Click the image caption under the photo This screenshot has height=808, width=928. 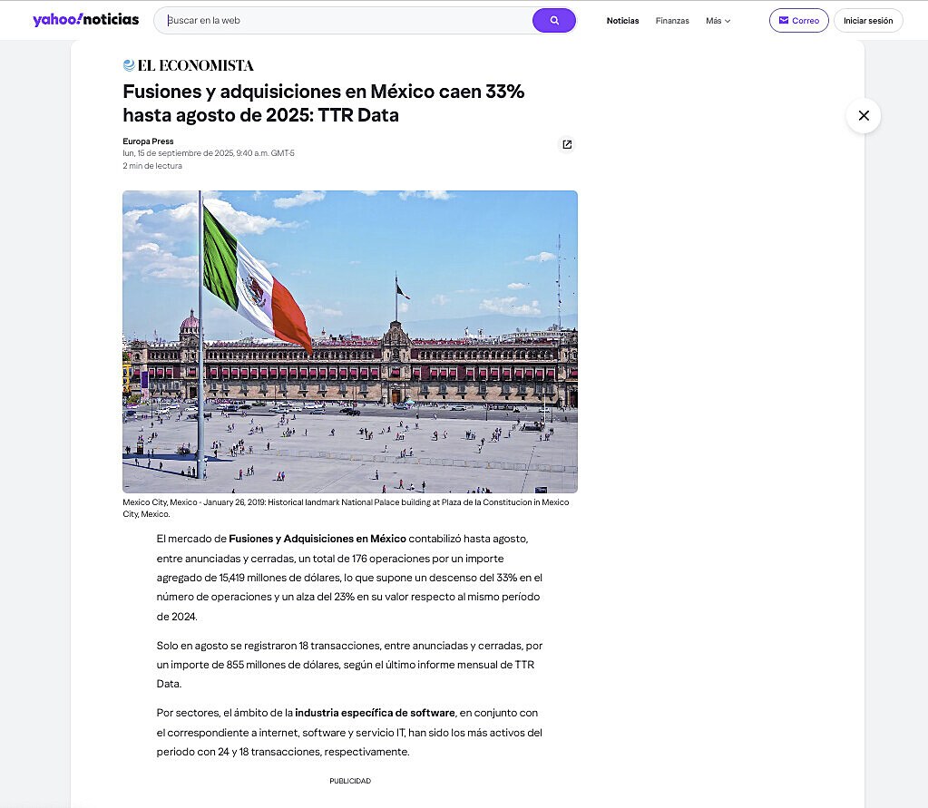tap(346, 508)
